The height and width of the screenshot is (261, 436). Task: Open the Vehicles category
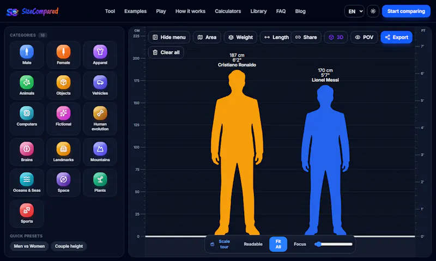[100, 86]
